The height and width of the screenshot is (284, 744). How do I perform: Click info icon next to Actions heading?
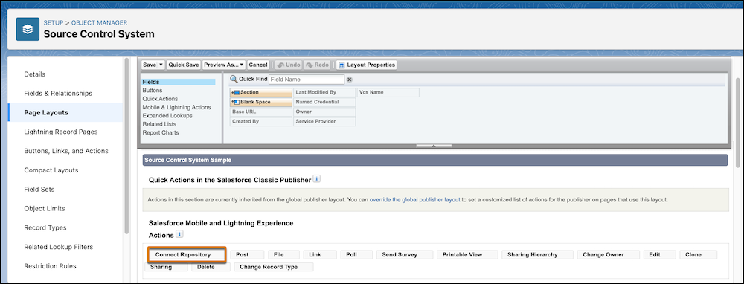[179, 234]
